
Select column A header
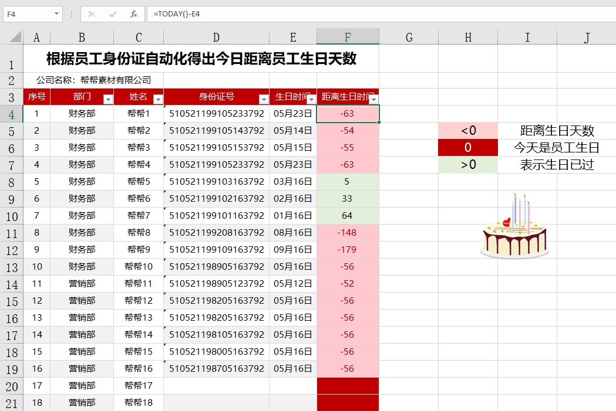[36, 38]
